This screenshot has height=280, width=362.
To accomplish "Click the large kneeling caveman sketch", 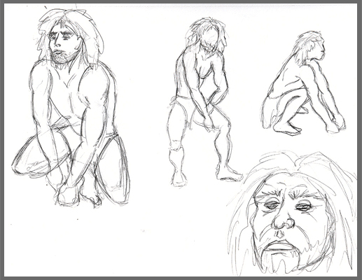I will tap(71, 108).
